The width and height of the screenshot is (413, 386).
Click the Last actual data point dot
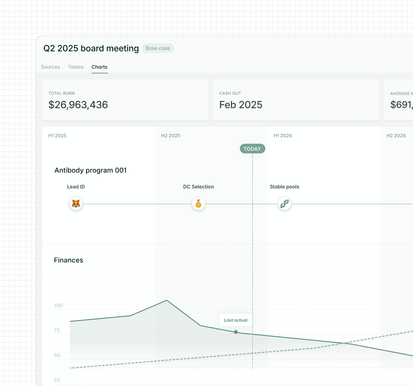[236, 332]
